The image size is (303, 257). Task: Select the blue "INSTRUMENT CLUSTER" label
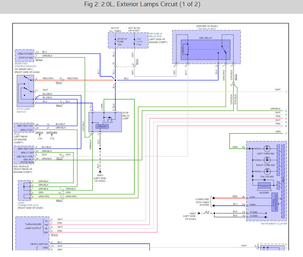274,224
